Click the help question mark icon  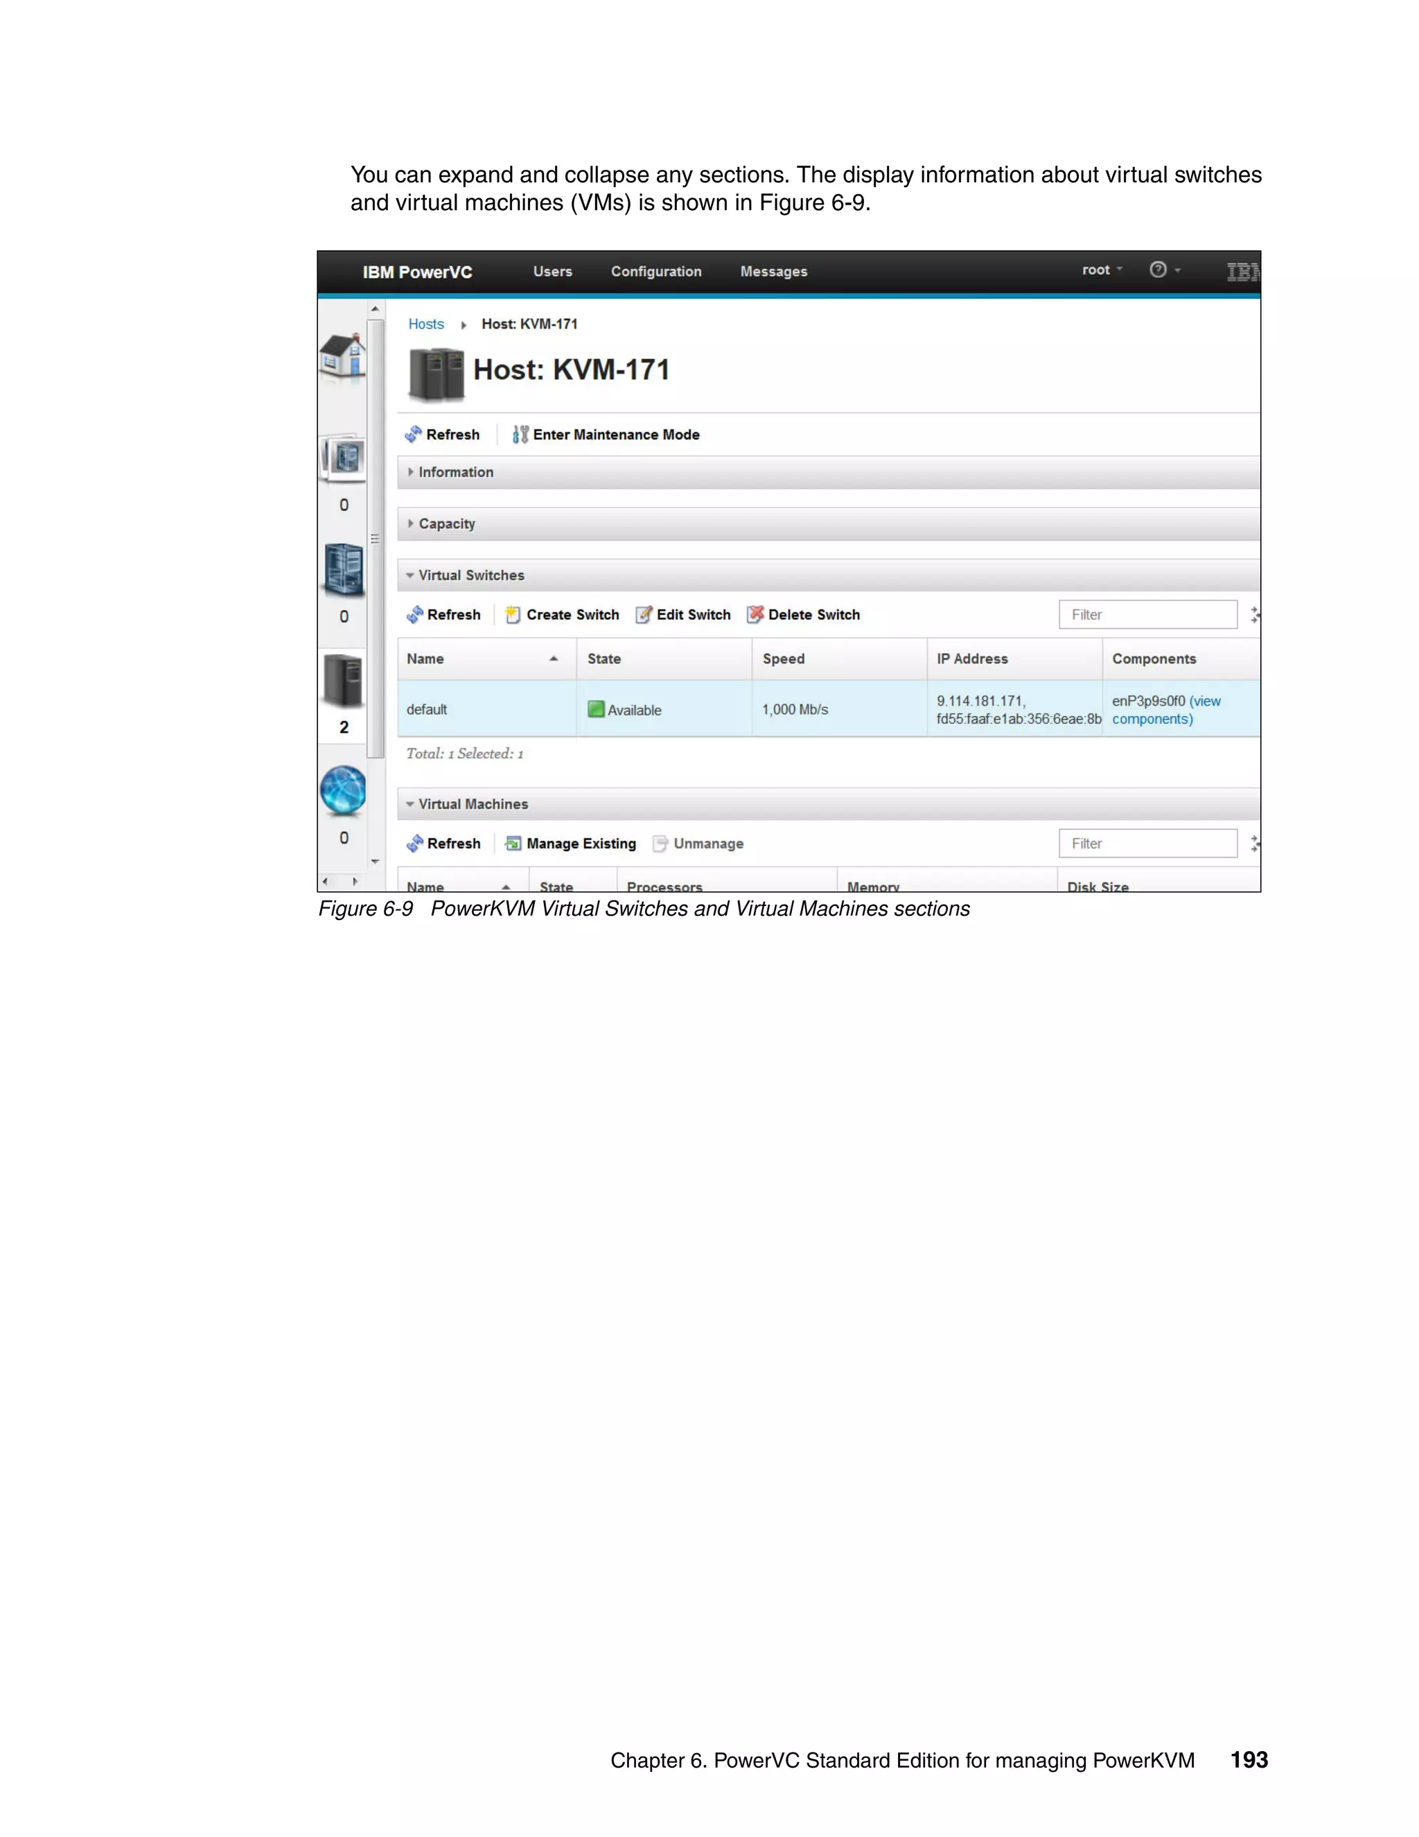click(1158, 270)
